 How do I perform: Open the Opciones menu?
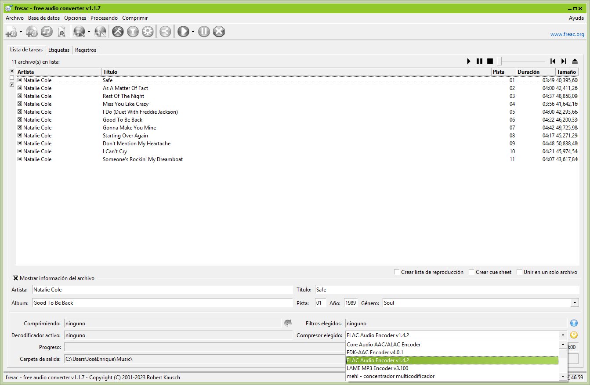point(75,18)
